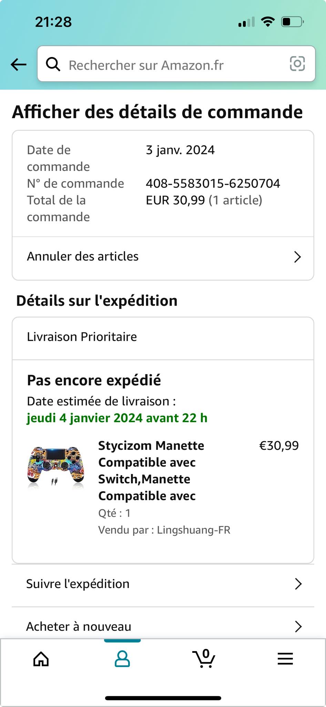Tap Suivre l'expédition text
Image resolution: width=326 pixels, height=707 pixels.
coord(78,584)
